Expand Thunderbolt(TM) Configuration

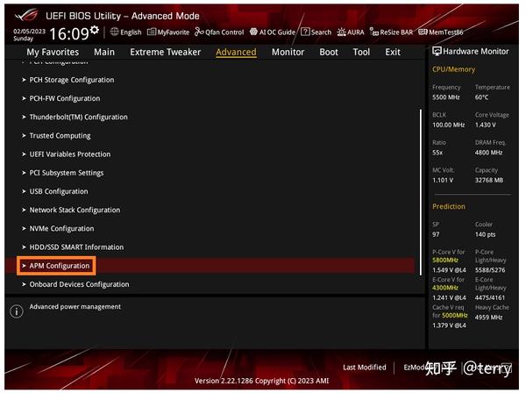coord(78,118)
